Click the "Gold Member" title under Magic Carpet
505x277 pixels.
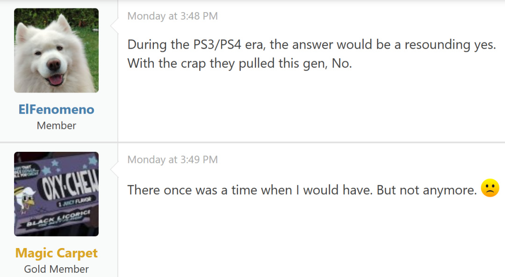pos(56,269)
